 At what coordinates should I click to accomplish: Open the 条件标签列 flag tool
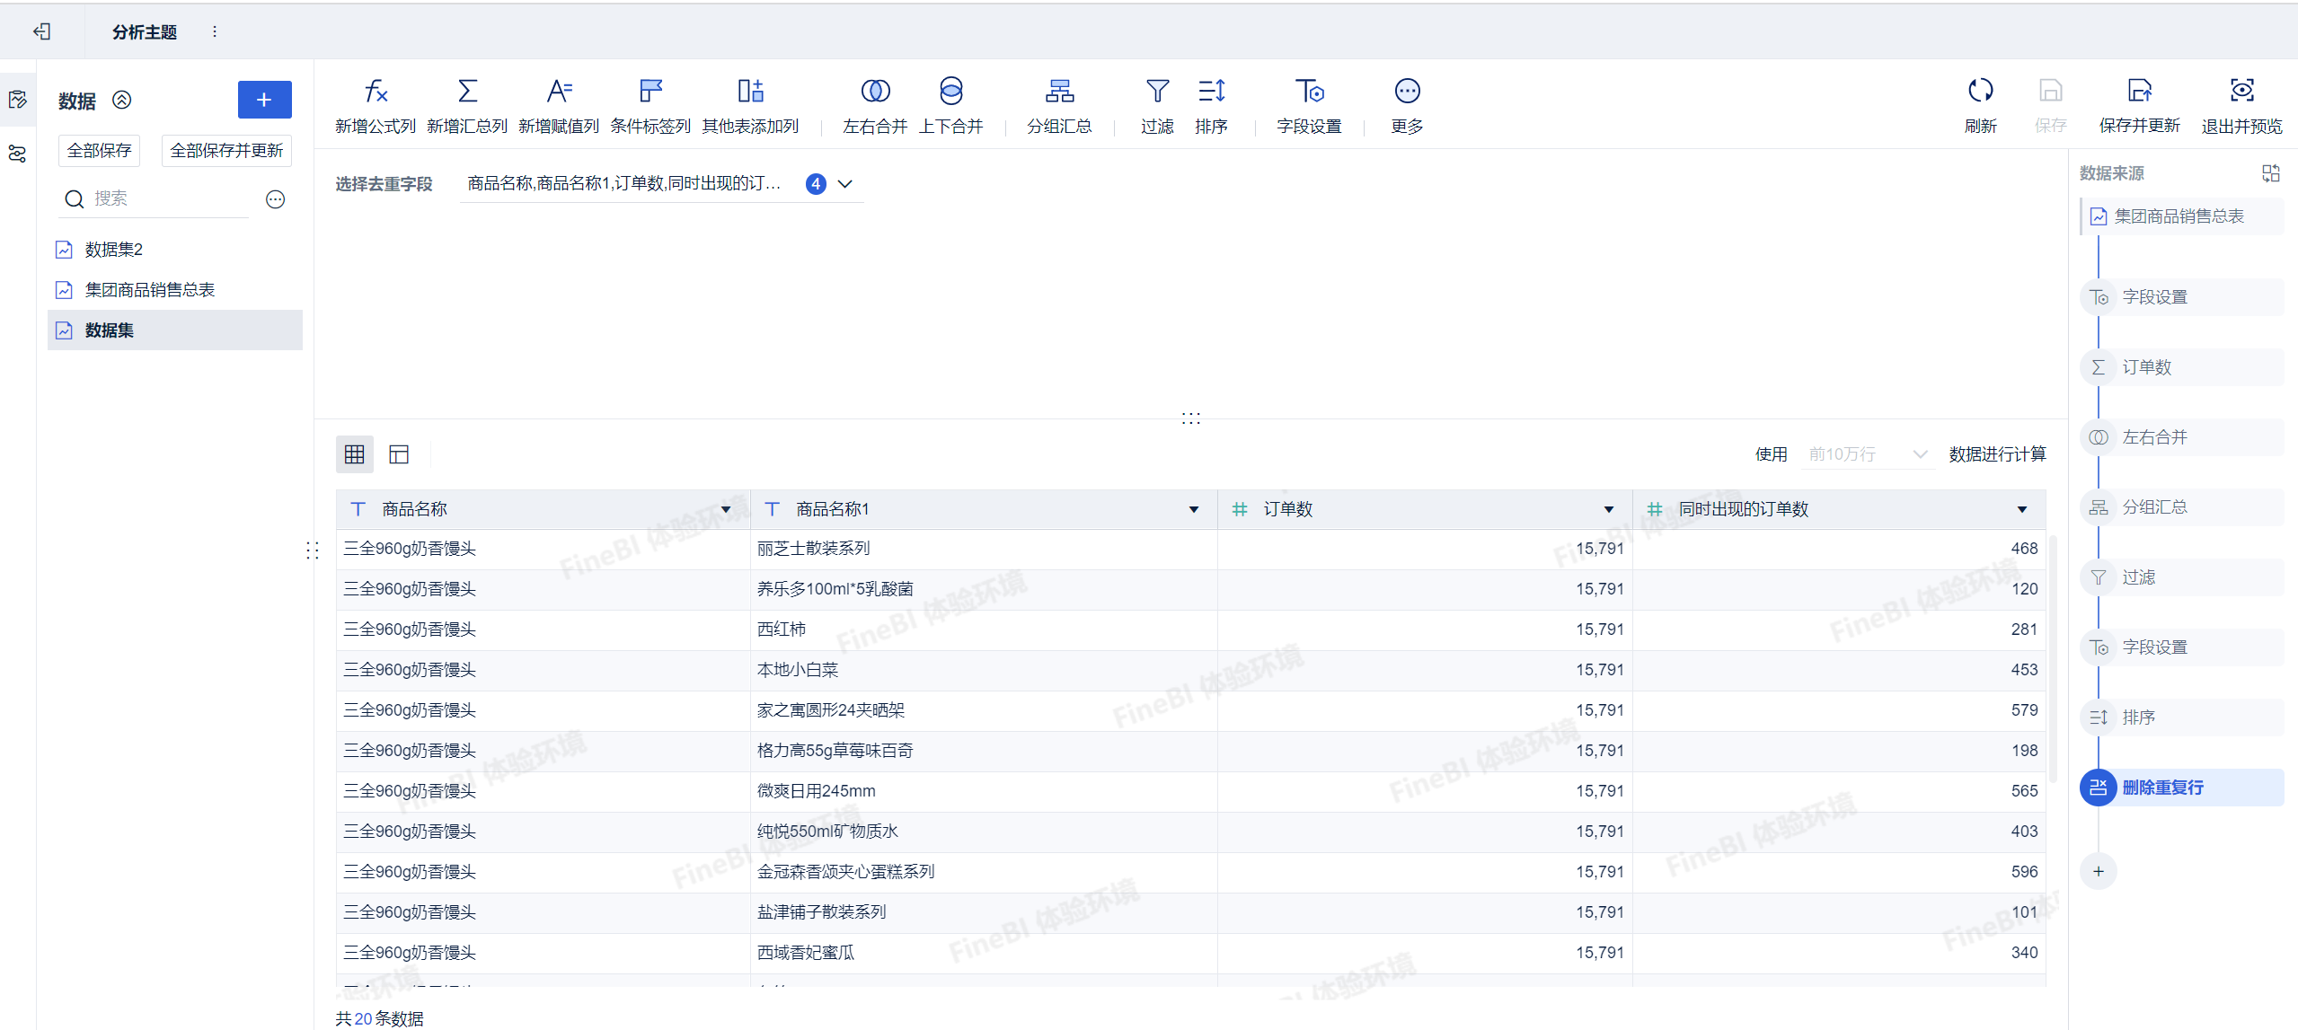point(650,91)
